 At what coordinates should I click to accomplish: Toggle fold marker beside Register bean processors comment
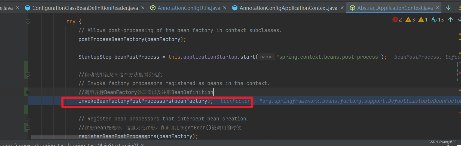(x=28, y=119)
